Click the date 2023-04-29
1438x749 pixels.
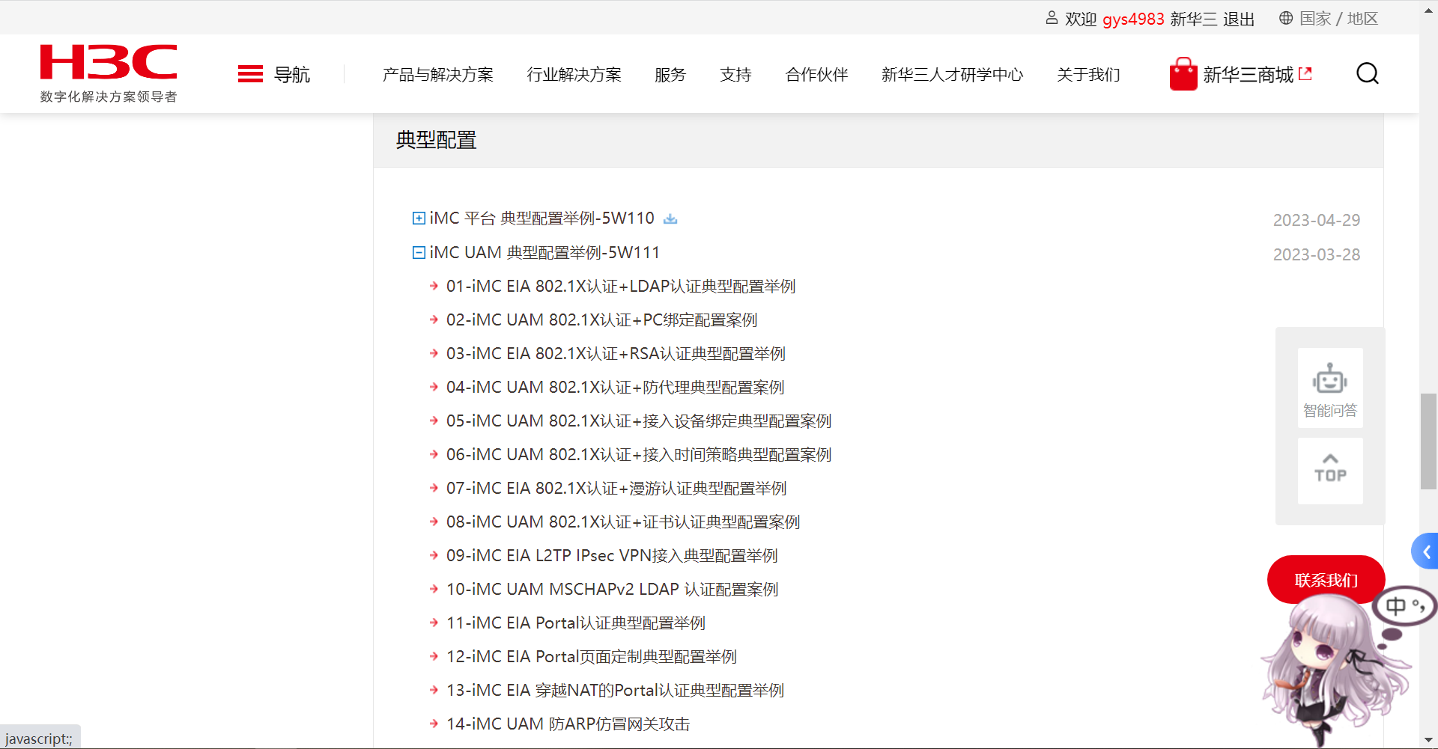pos(1316,221)
